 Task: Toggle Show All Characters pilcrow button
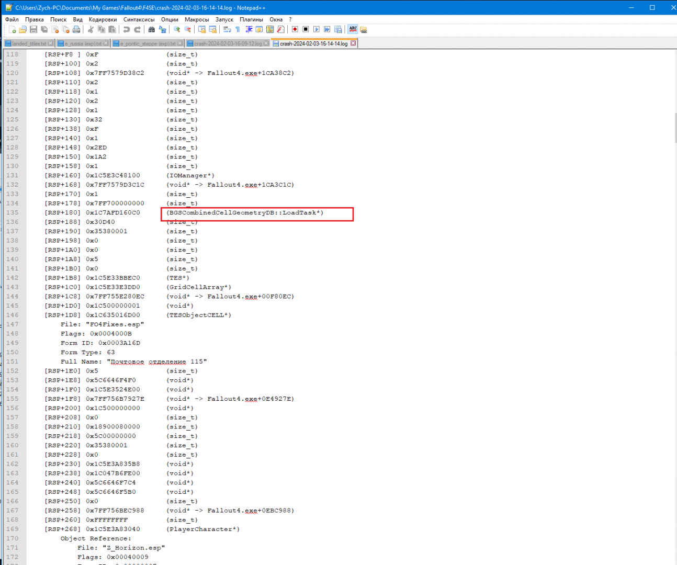[238, 30]
